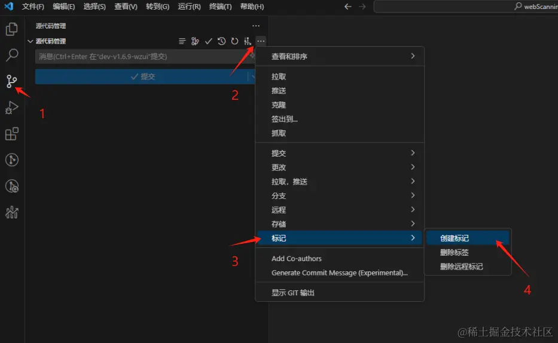Screen dimensions: 558x343
Task: Open the 运行(R) menu
Action: pos(189,7)
